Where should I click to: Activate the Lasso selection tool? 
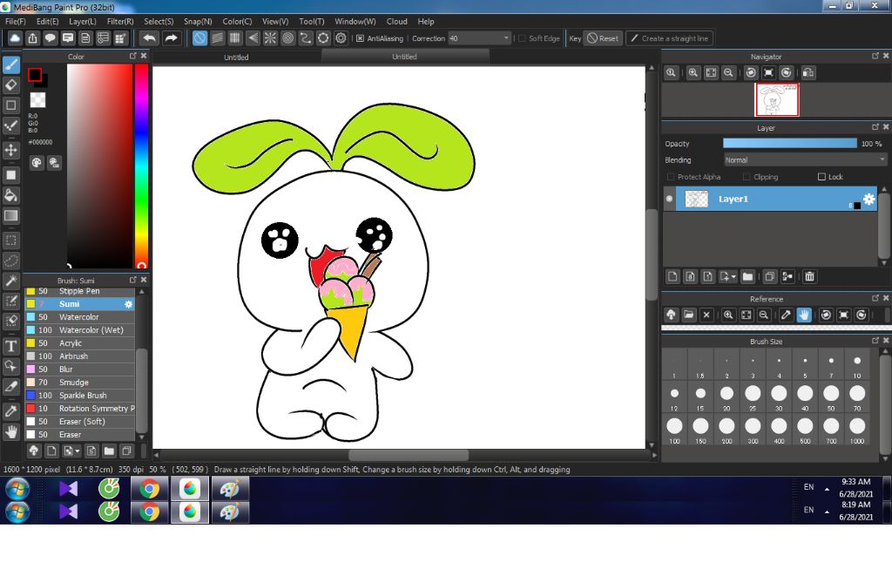10,260
